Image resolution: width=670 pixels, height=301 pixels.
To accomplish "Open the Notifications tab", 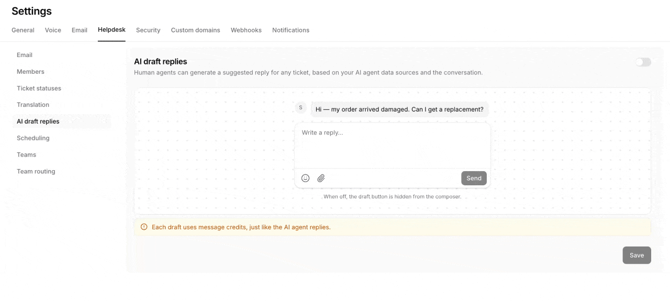I will point(291,30).
